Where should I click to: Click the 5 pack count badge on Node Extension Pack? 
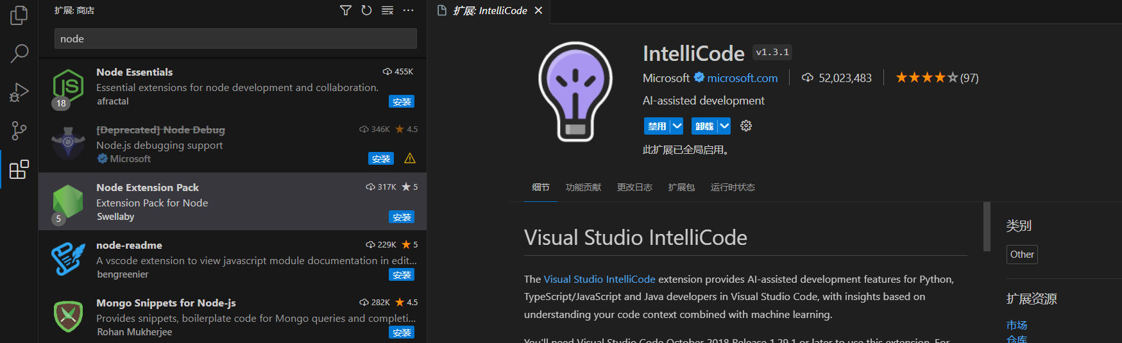tap(58, 219)
